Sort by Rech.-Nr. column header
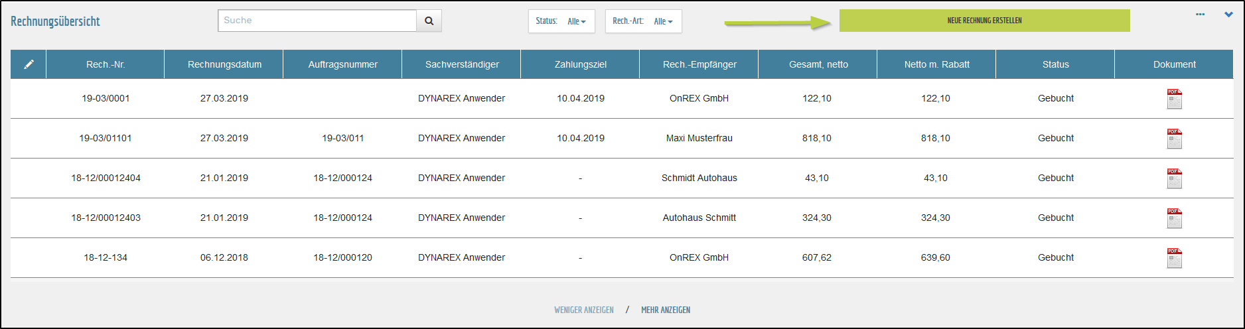The height and width of the screenshot is (329, 1245). [106, 64]
